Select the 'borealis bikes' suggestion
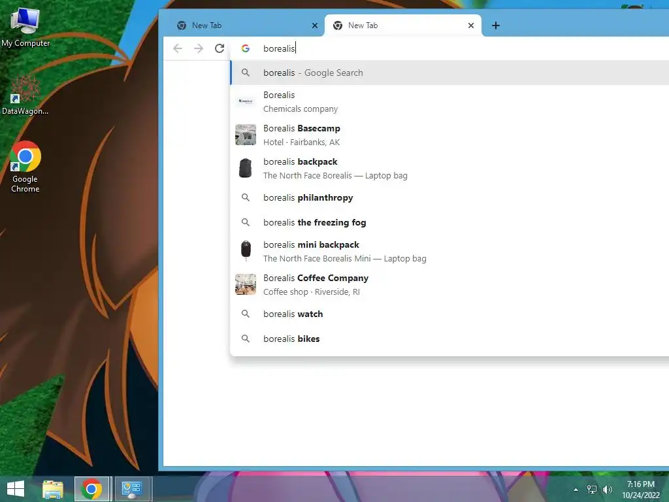 pos(449,339)
